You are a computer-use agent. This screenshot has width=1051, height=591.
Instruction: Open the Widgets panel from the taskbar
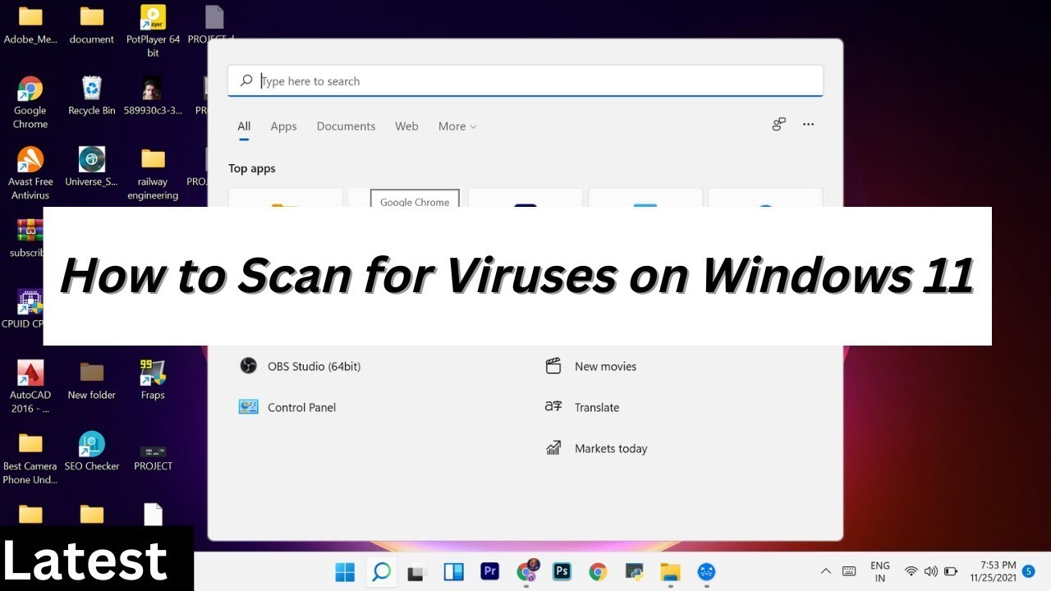pyautogui.click(x=454, y=571)
